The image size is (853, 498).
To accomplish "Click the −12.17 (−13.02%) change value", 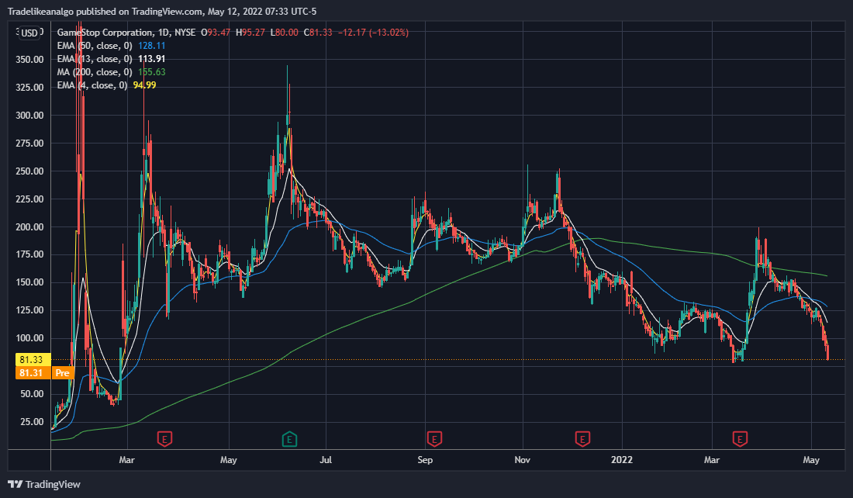I will (373, 33).
